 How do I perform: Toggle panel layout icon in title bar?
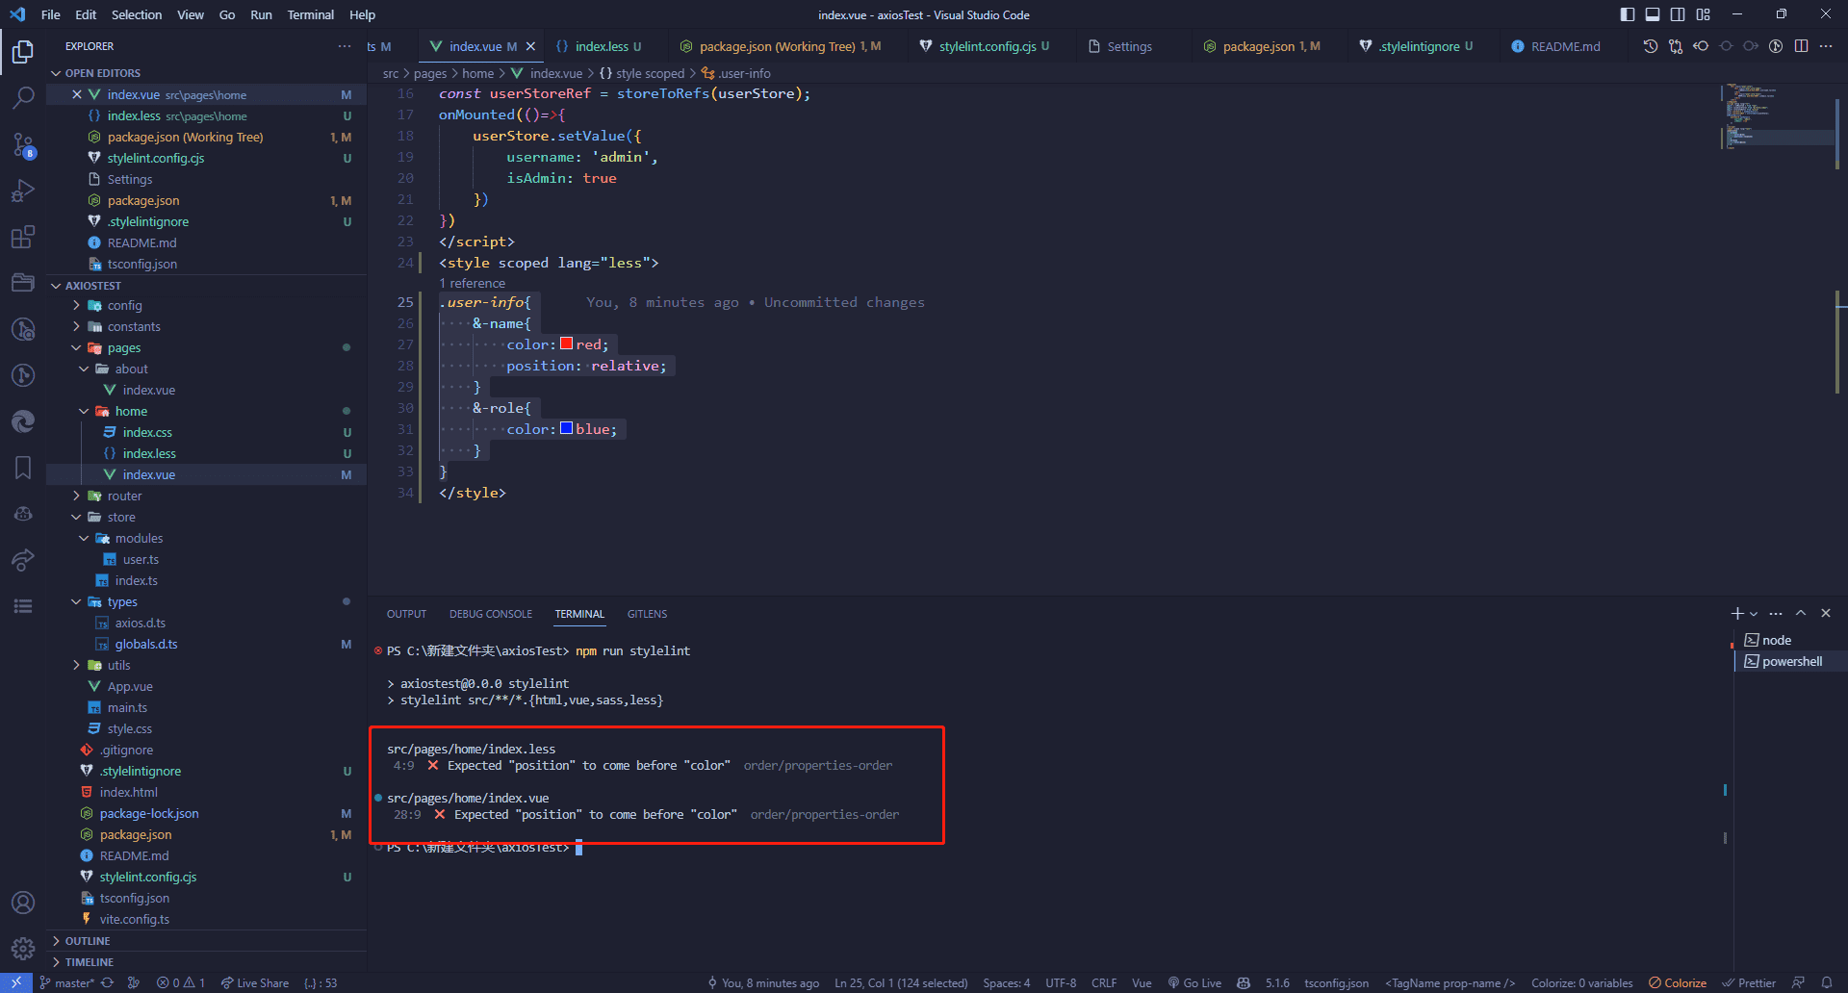pos(1653,14)
